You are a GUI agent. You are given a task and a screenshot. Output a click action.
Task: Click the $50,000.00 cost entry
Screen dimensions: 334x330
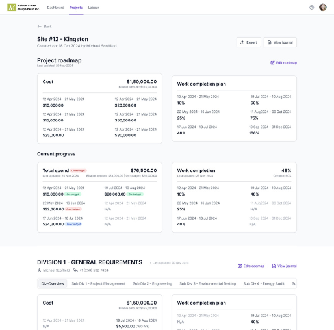point(125,120)
